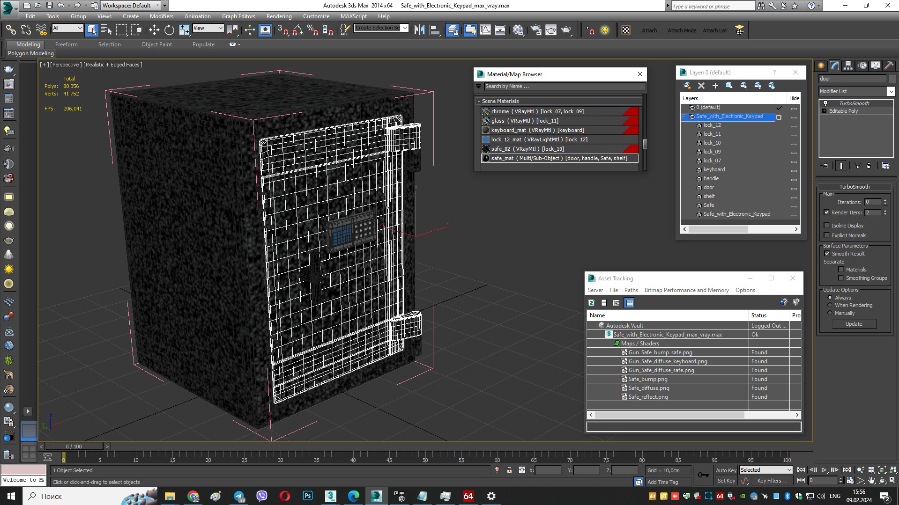Screen dimensions: 899x505
Task: Click the Key Filters button
Action: 772,481
